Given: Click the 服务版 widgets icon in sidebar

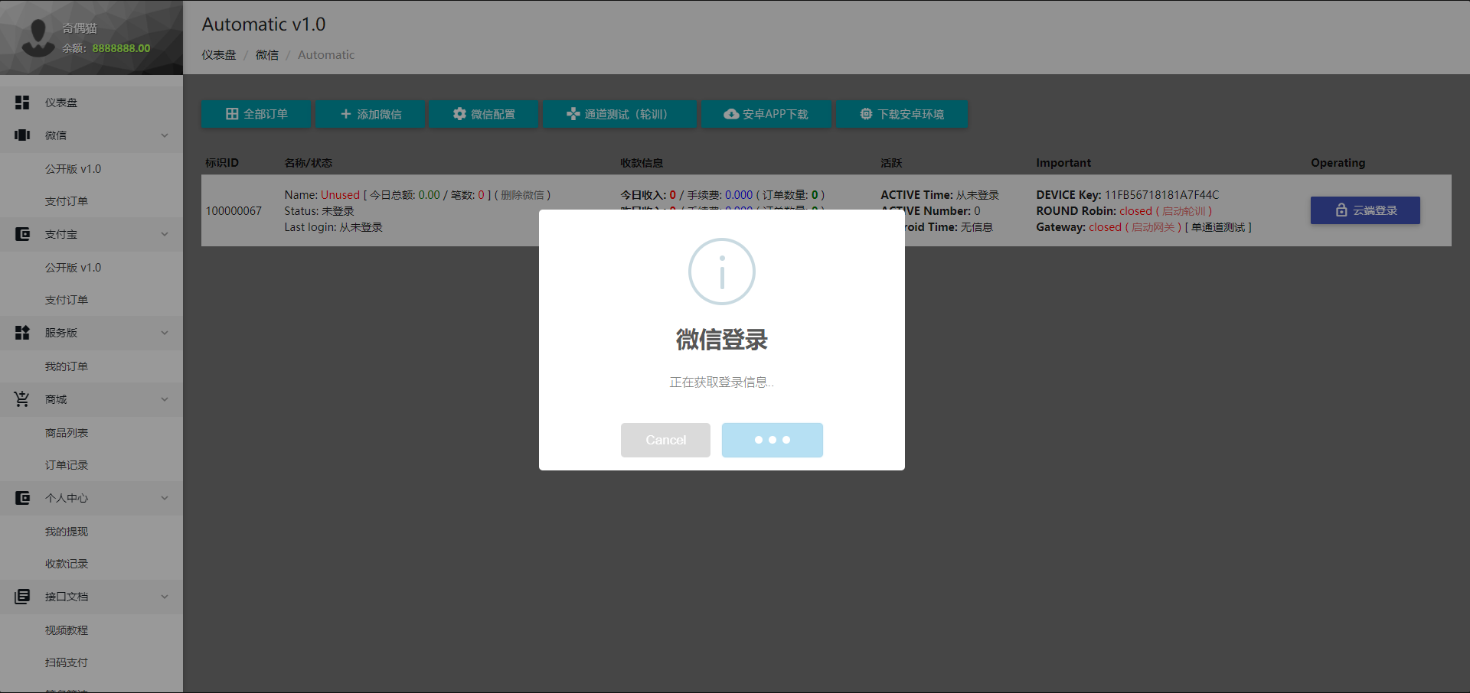Looking at the screenshot, I should (x=22, y=333).
